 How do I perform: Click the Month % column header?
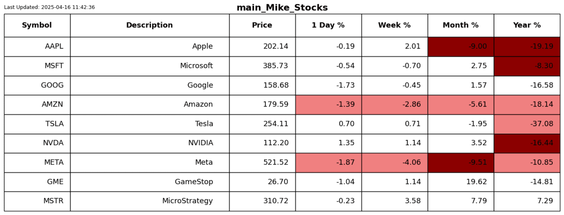tap(461, 25)
